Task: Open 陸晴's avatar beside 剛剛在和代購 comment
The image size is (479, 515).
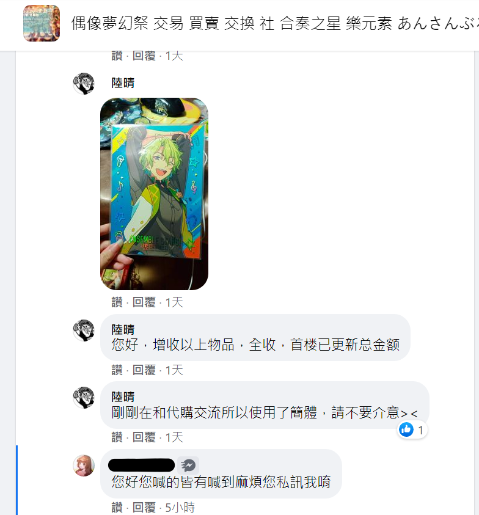Action: [x=84, y=398]
